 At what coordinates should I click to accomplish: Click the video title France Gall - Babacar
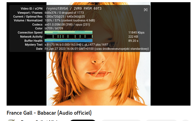[49, 113]
